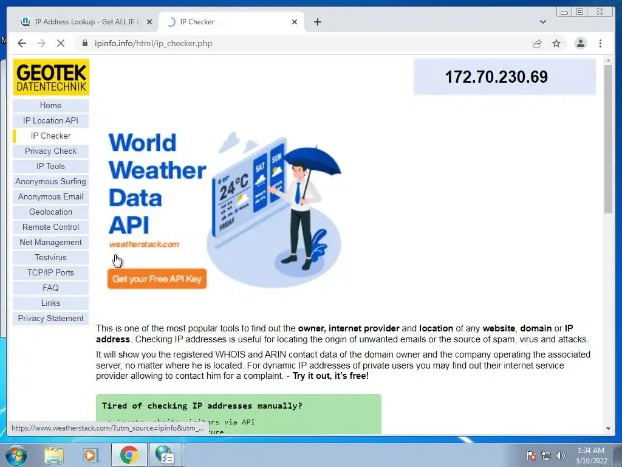Image resolution: width=622 pixels, height=467 pixels.
Task: Open Windows Explorer from the taskbar
Action: pos(54,455)
